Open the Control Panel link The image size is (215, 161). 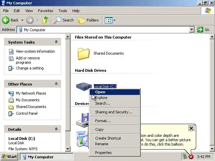(x=27, y=113)
